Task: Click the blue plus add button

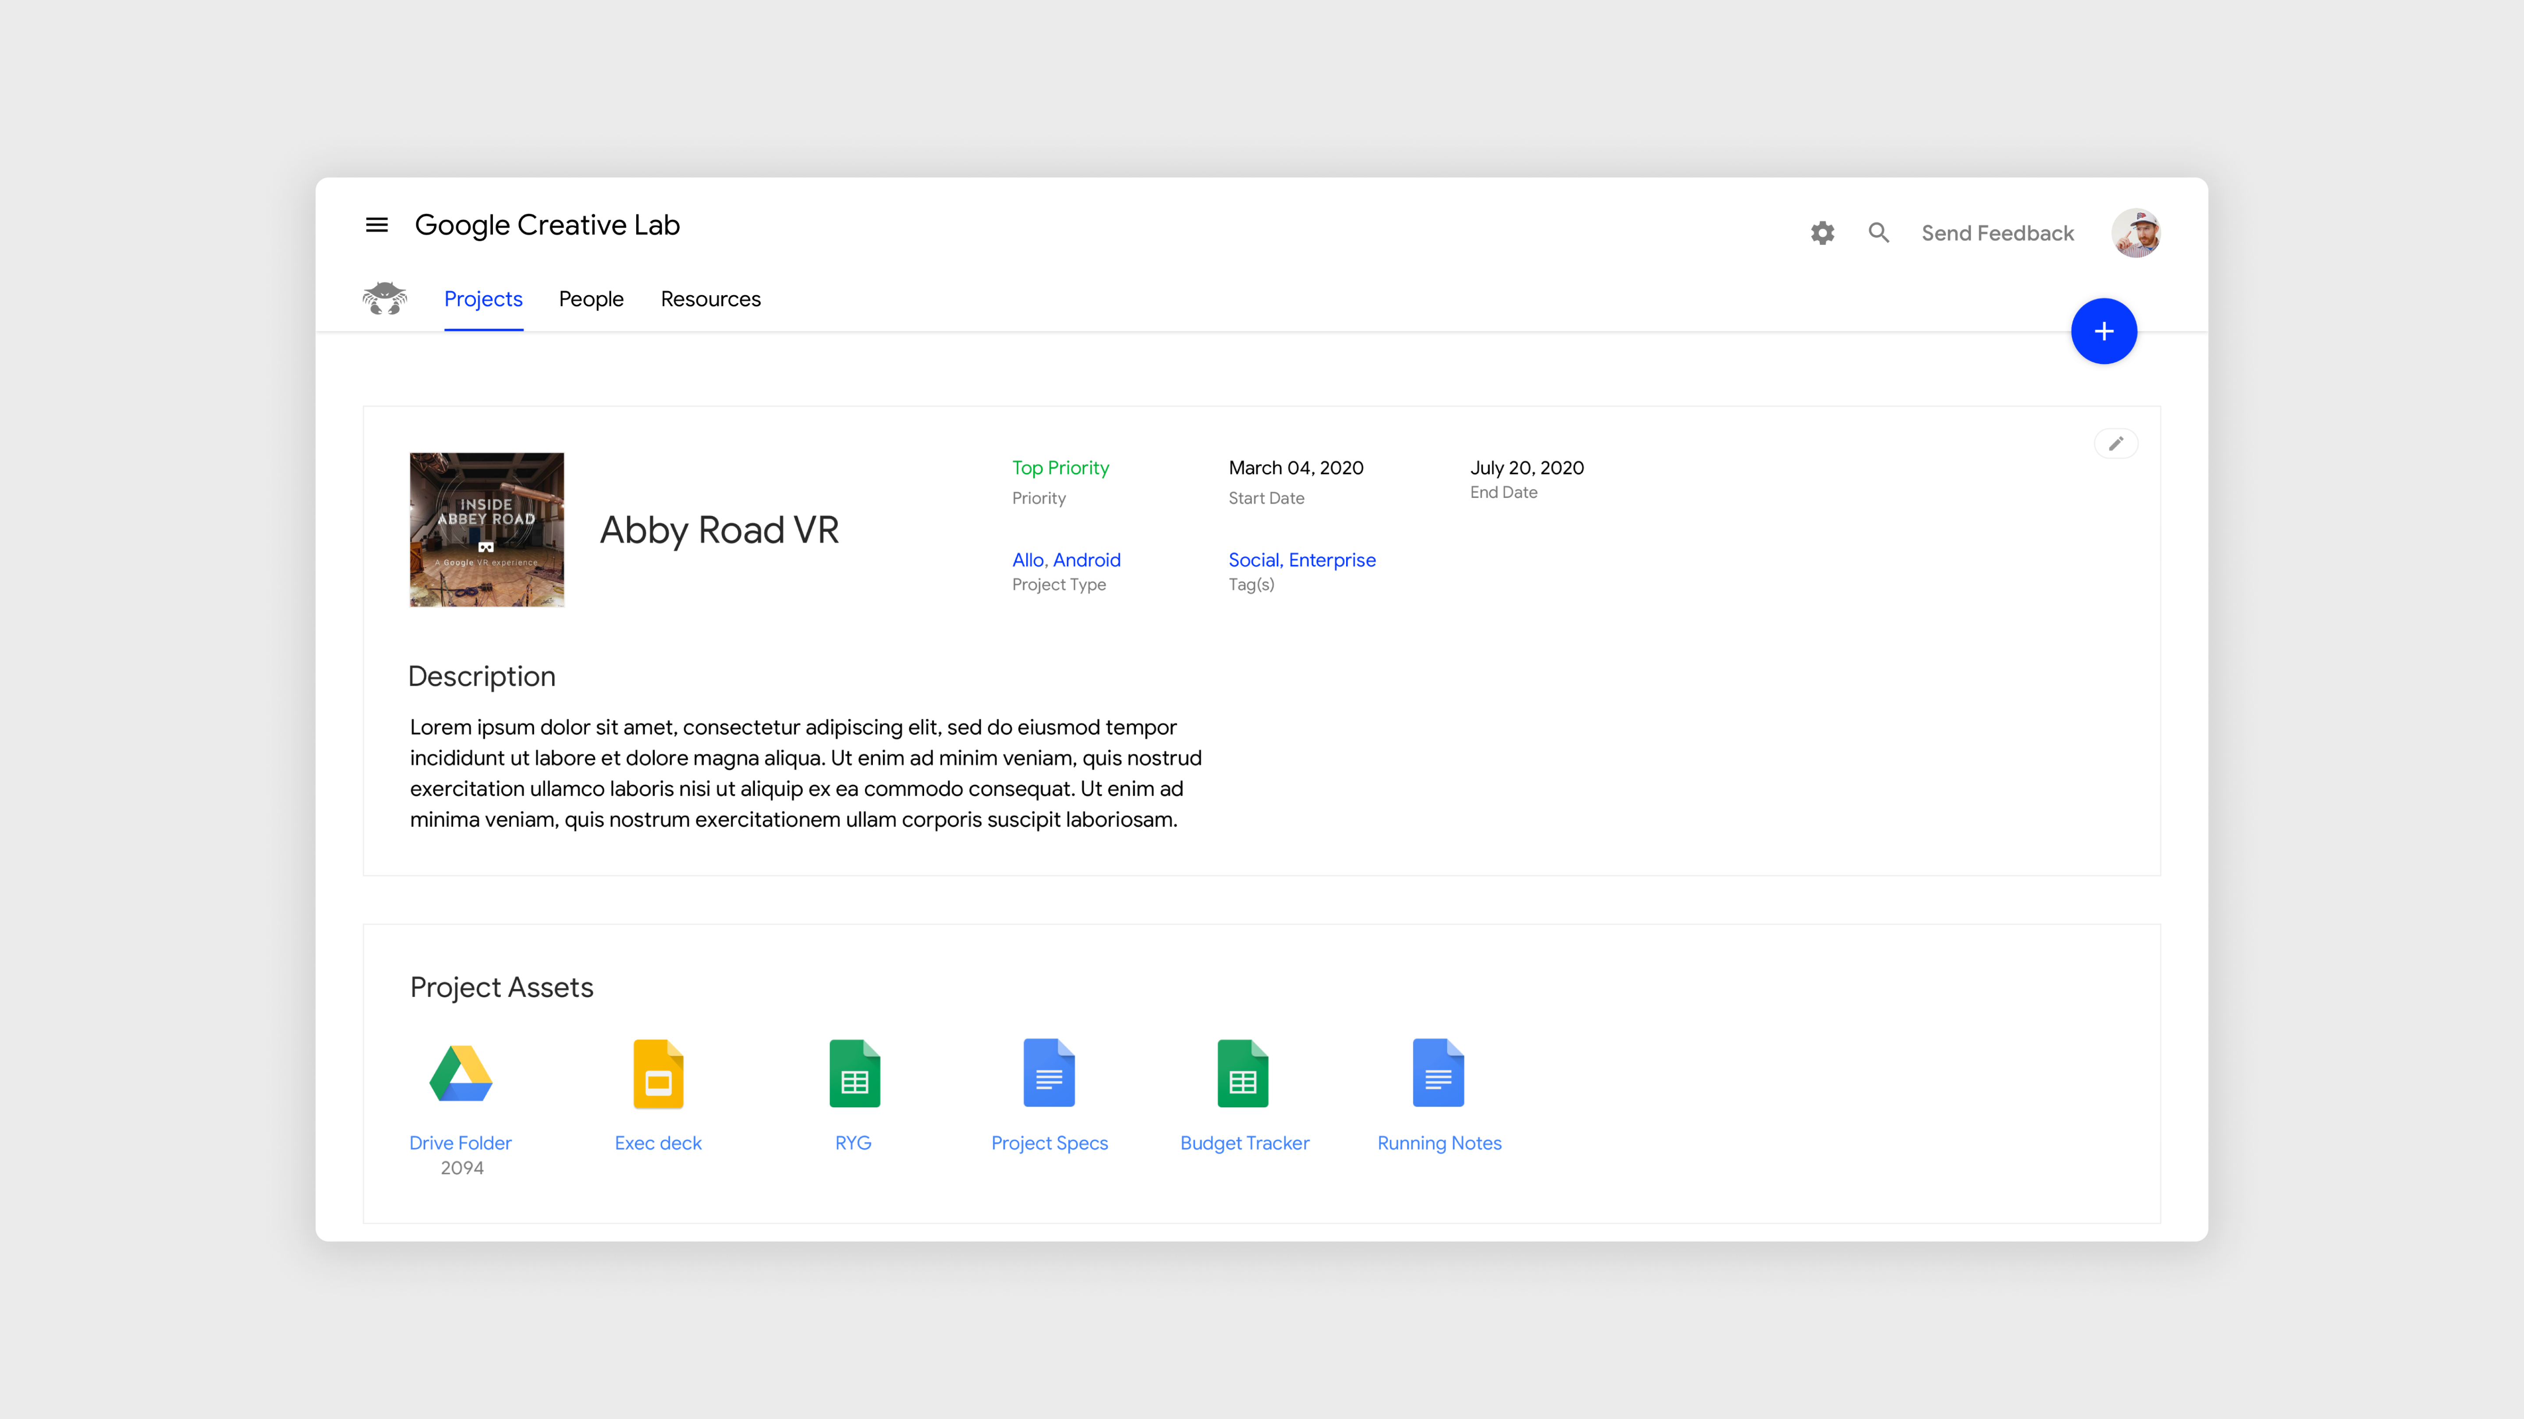Action: tap(2104, 331)
